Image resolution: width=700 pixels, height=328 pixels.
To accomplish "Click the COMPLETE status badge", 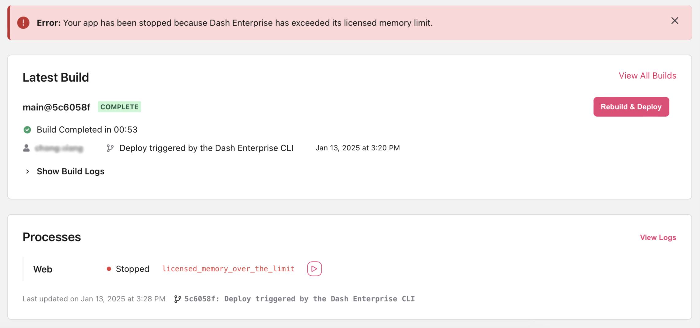I will click(119, 107).
